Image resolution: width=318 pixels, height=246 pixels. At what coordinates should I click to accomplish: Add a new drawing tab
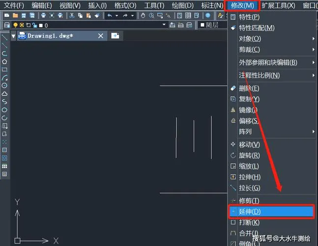pos(115,36)
